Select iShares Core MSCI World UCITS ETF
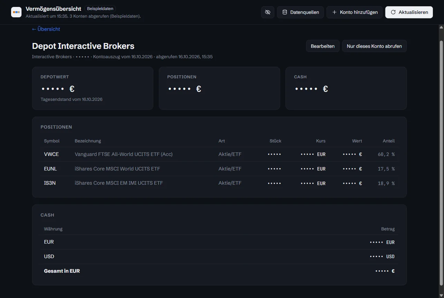 pos(117,169)
